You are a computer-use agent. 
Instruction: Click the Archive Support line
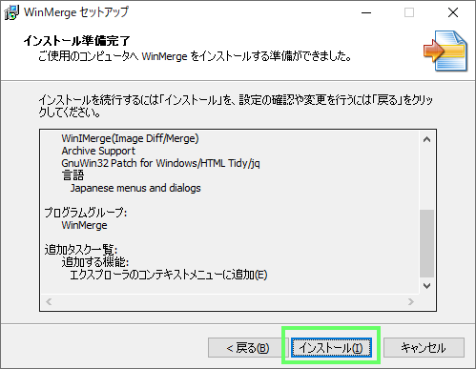[98, 151]
